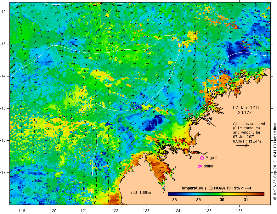Click the 'Temperature (°C) NOAA 19' title

coord(205,188)
